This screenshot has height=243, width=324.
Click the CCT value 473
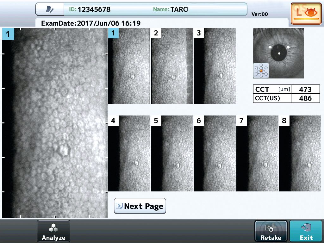305,89
